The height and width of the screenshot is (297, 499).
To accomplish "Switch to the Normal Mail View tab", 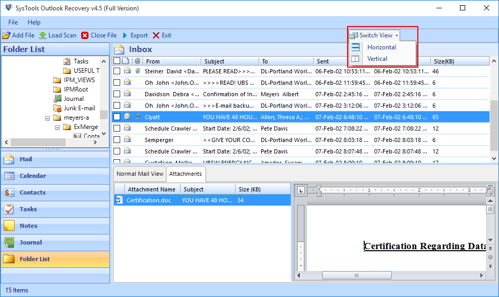I will [139, 174].
